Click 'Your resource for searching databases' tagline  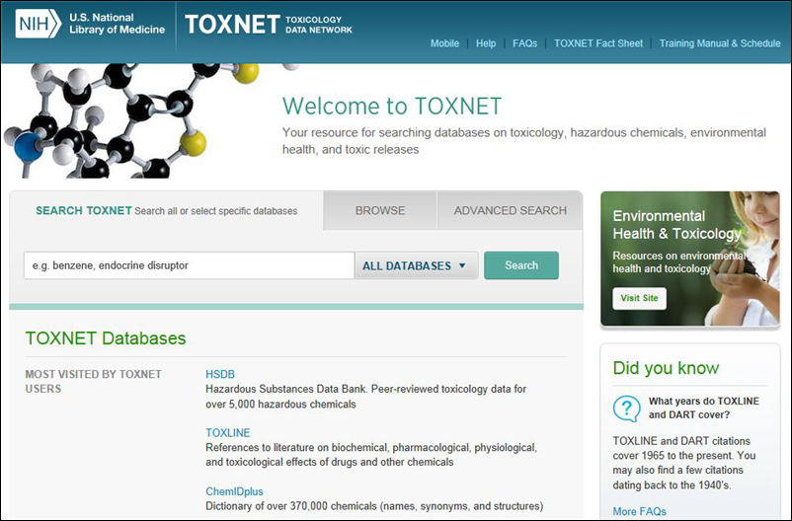(523, 141)
